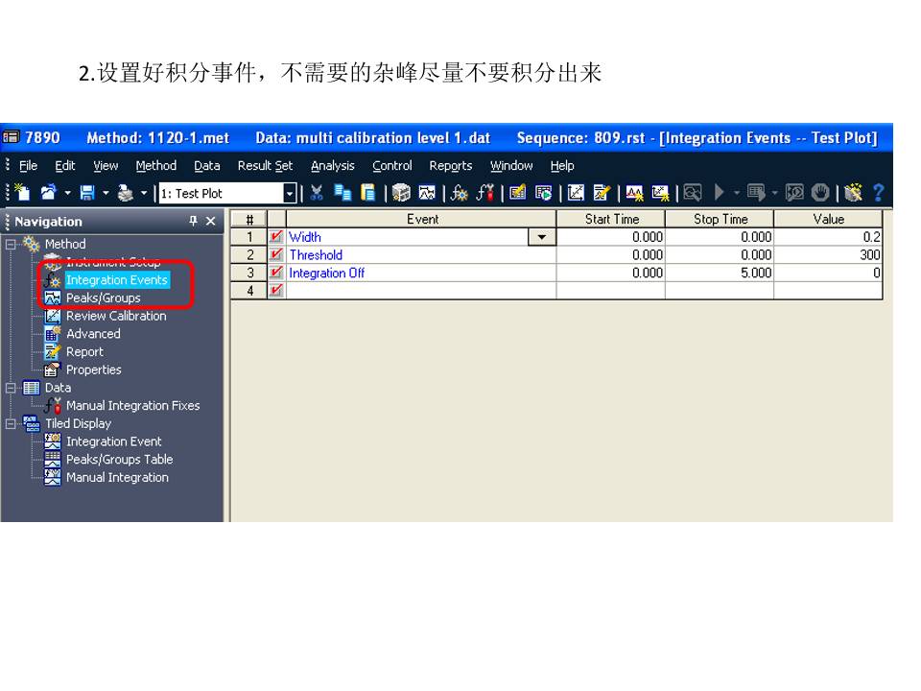Open the Reports menu
The image size is (921, 691).
coord(450,166)
